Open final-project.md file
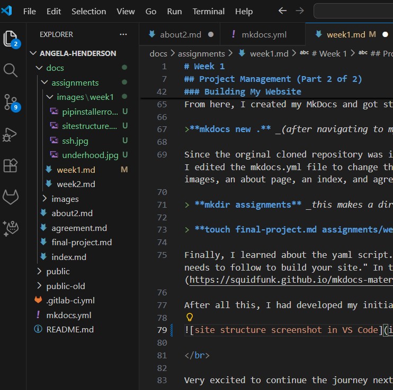The width and height of the screenshot is (393, 390). (x=82, y=243)
